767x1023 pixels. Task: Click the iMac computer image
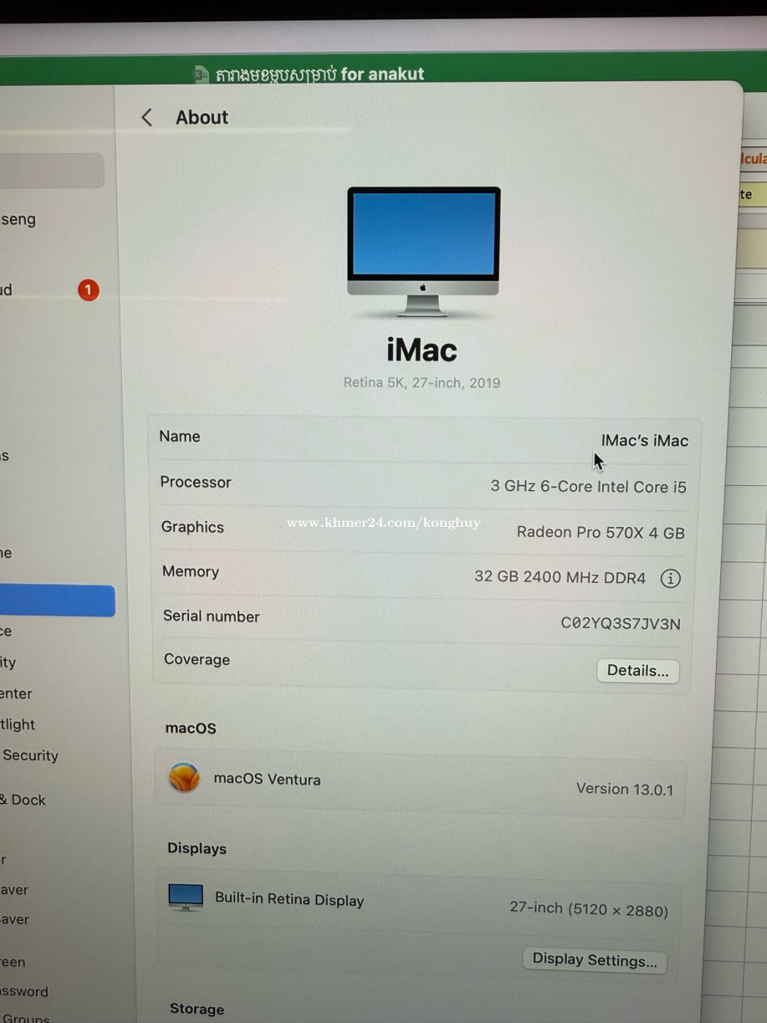(x=424, y=251)
